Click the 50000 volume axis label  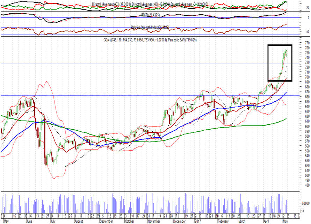(306, 203)
